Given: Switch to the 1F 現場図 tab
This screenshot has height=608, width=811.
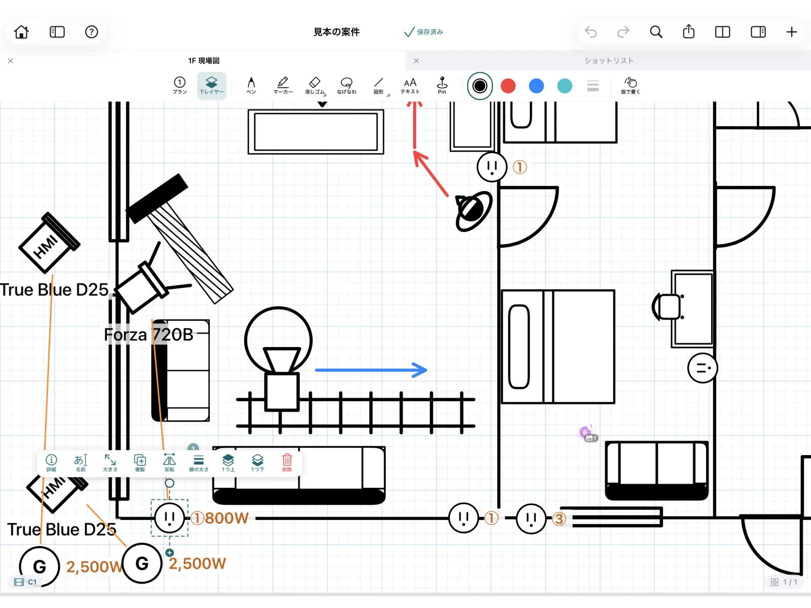Looking at the screenshot, I should click(204, 61).
